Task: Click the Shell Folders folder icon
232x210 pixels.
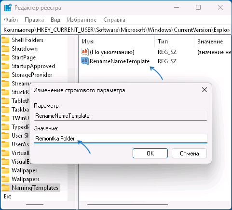Action: [5, 40]
